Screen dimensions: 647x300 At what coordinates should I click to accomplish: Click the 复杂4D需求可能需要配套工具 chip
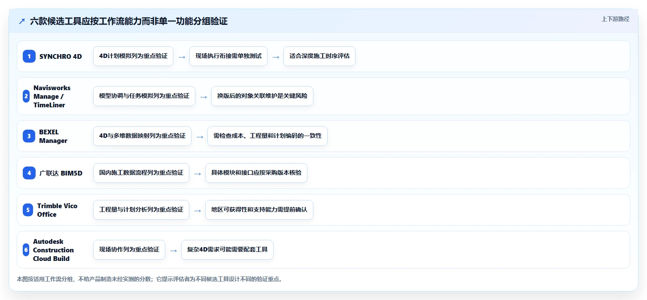click(227, 250)
